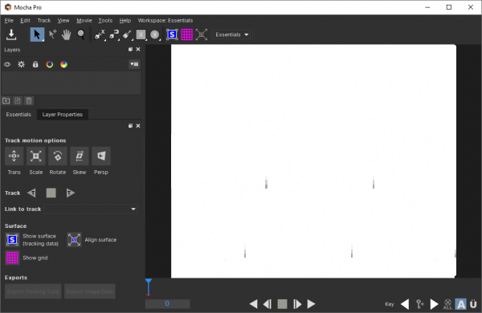Toggle Persp track motion option
This screenshot has width=482, height=313.
tap(101, 156)
